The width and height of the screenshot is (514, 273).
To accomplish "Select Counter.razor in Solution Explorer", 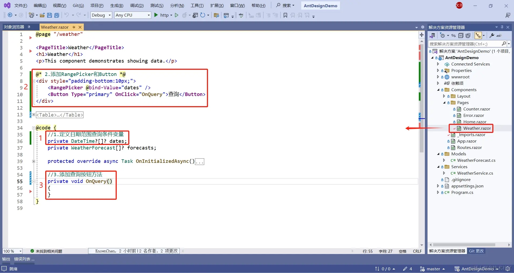I will point(477,109).
